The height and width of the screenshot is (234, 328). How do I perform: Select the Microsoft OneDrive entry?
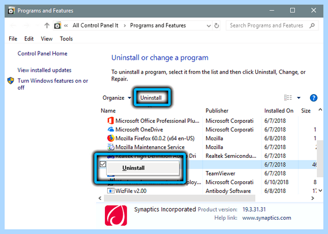point(139,129)
